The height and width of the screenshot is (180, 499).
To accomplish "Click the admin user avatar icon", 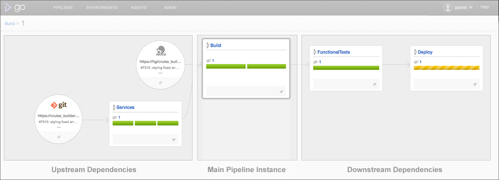I will [x=448, y=7].
